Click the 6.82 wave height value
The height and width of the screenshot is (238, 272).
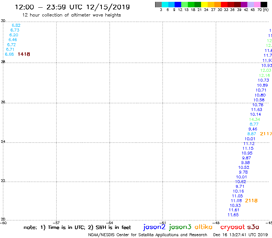coord(16,25)
